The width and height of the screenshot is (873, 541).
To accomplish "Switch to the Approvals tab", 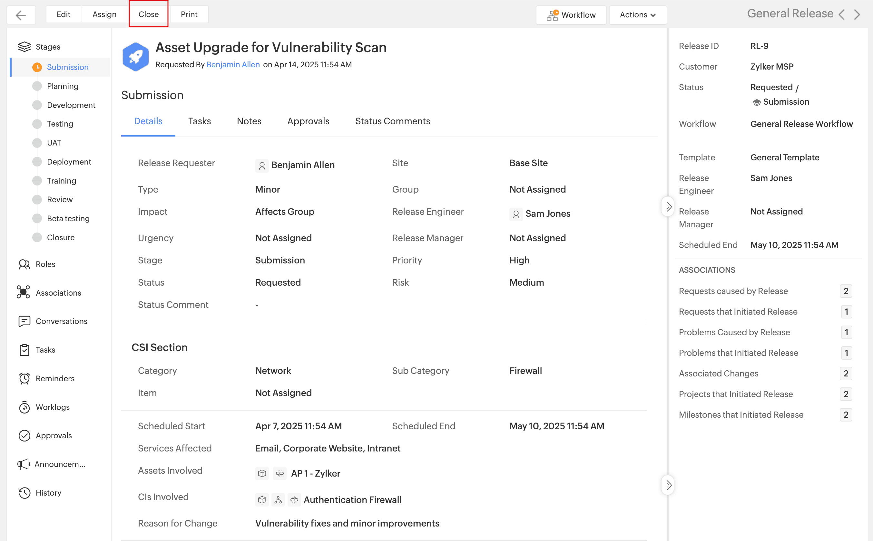I will pyautogui.click(x=308, y=121).
